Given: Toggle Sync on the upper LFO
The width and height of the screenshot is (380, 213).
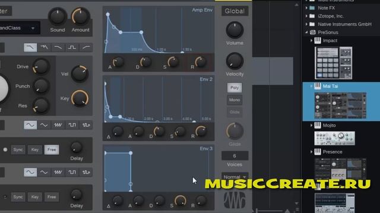Looking at the screenshot, I should (x=18, y=150).
